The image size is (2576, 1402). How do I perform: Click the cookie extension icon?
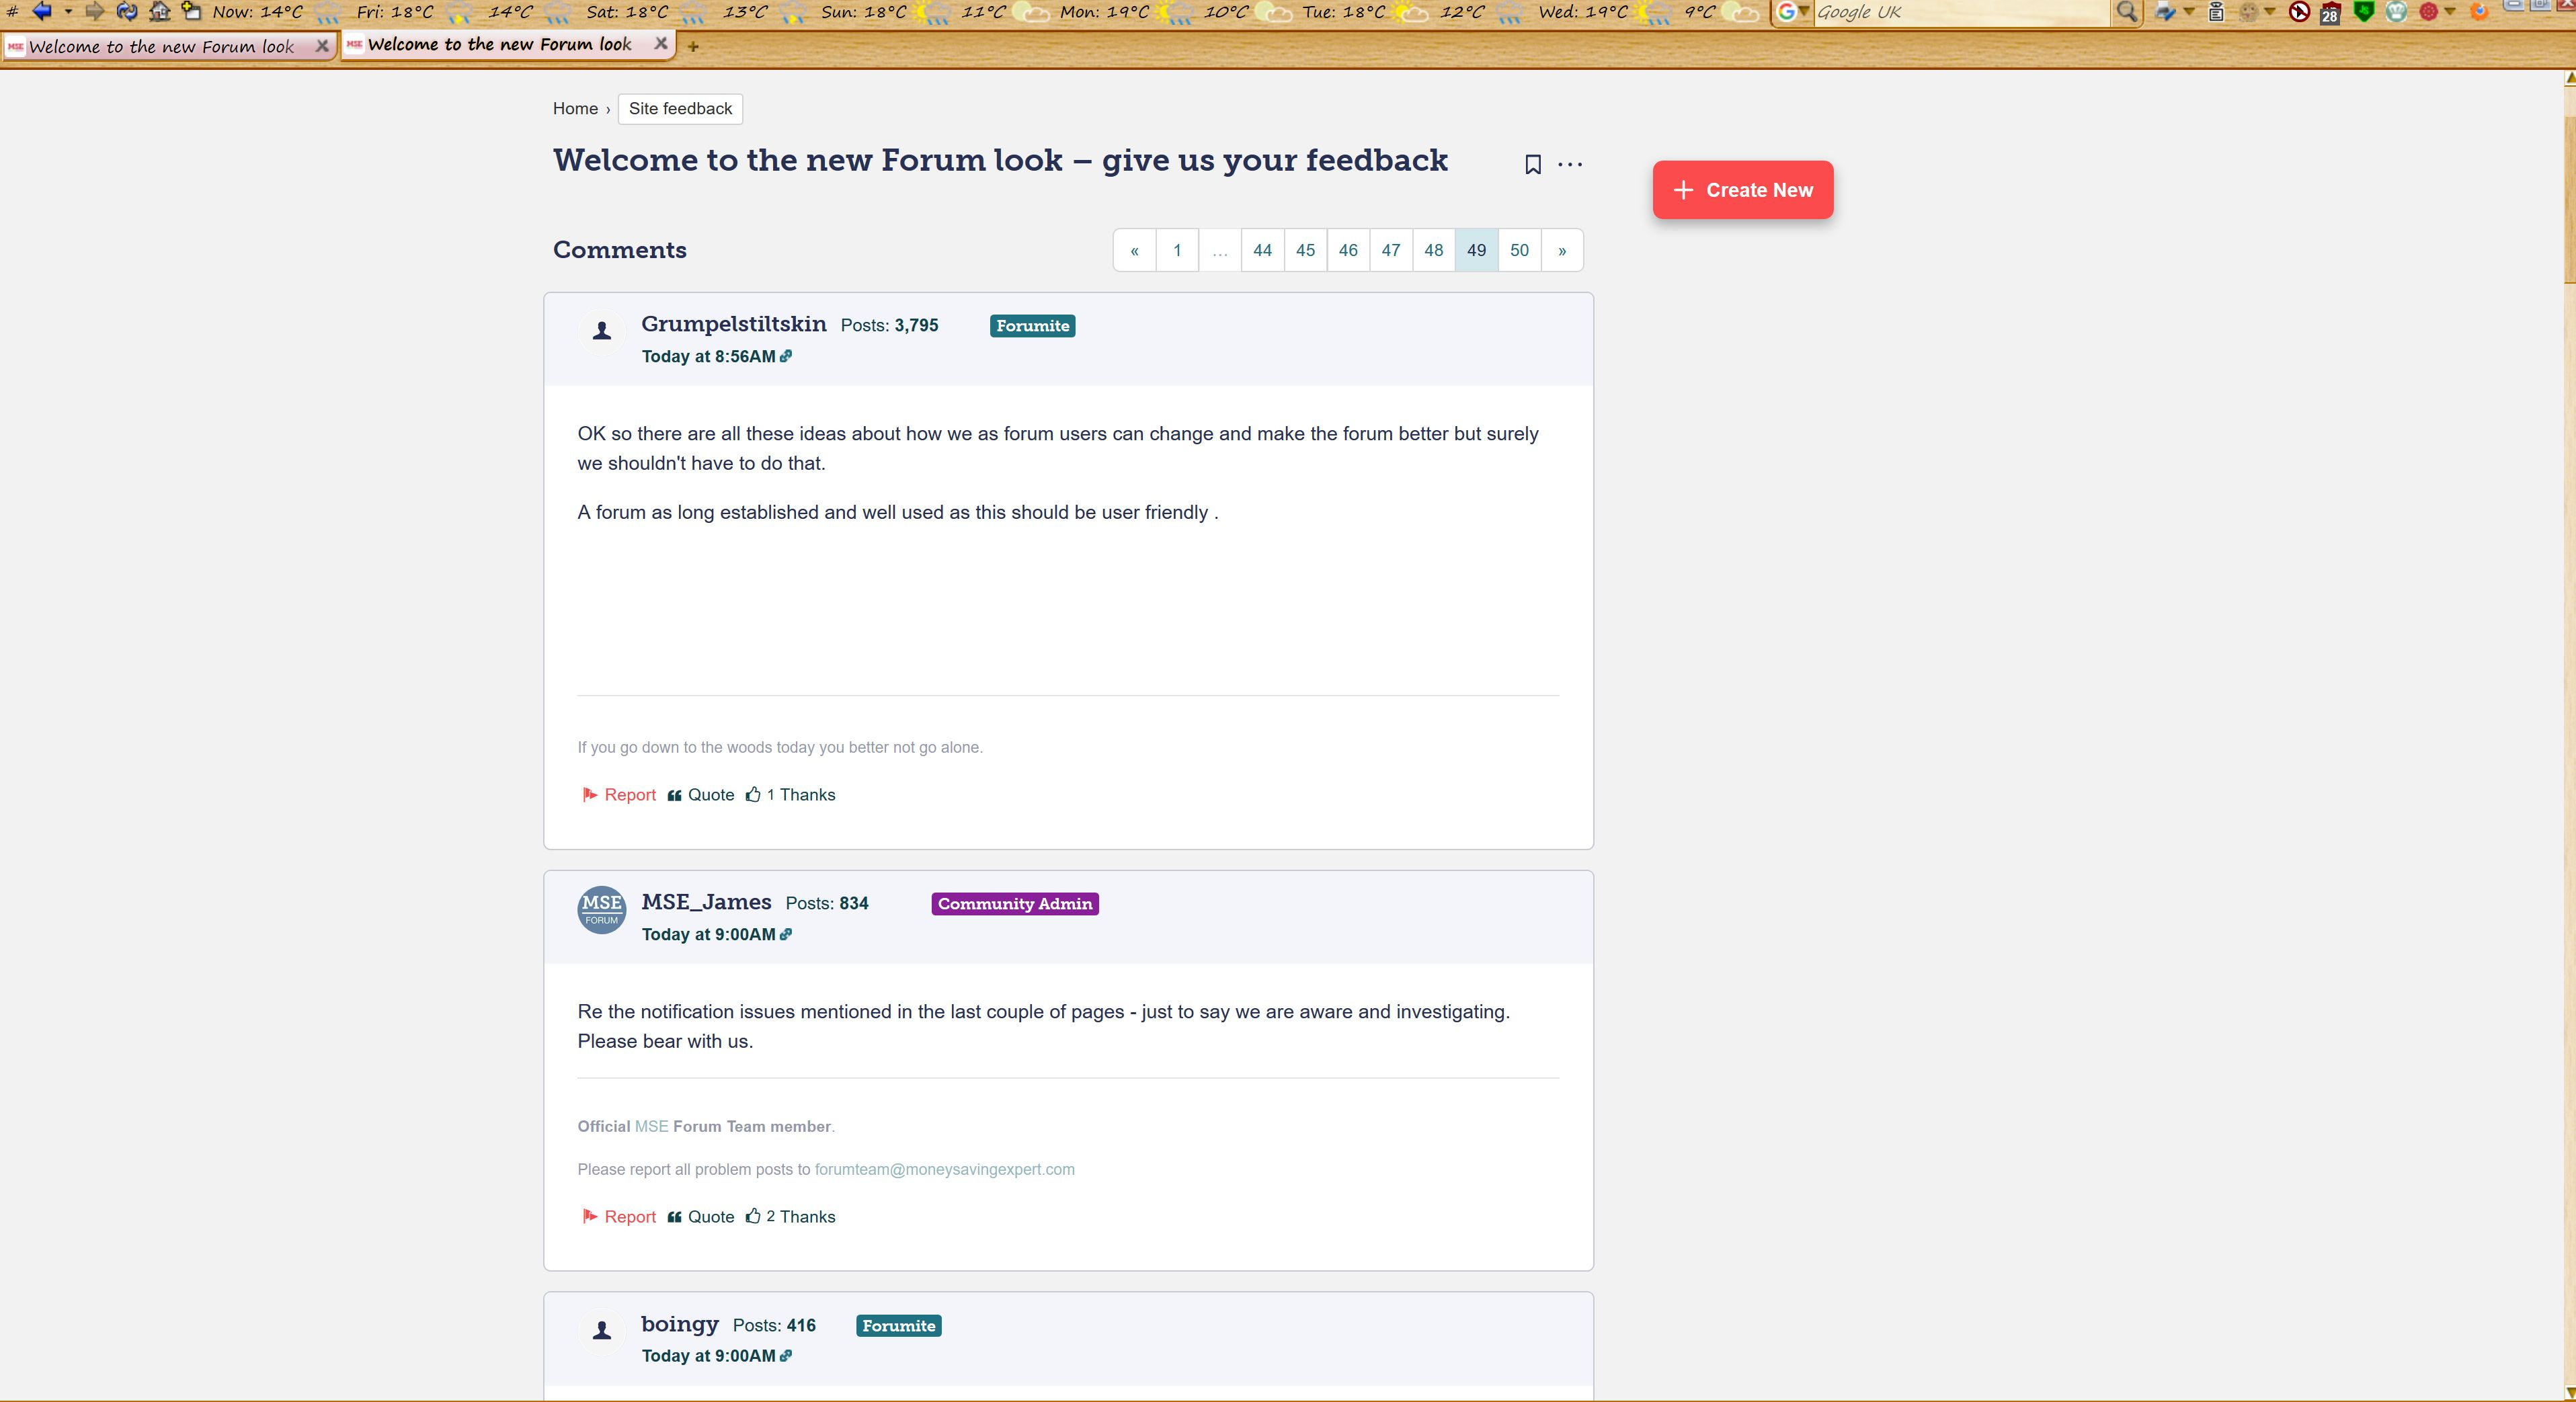point(2249,12)
